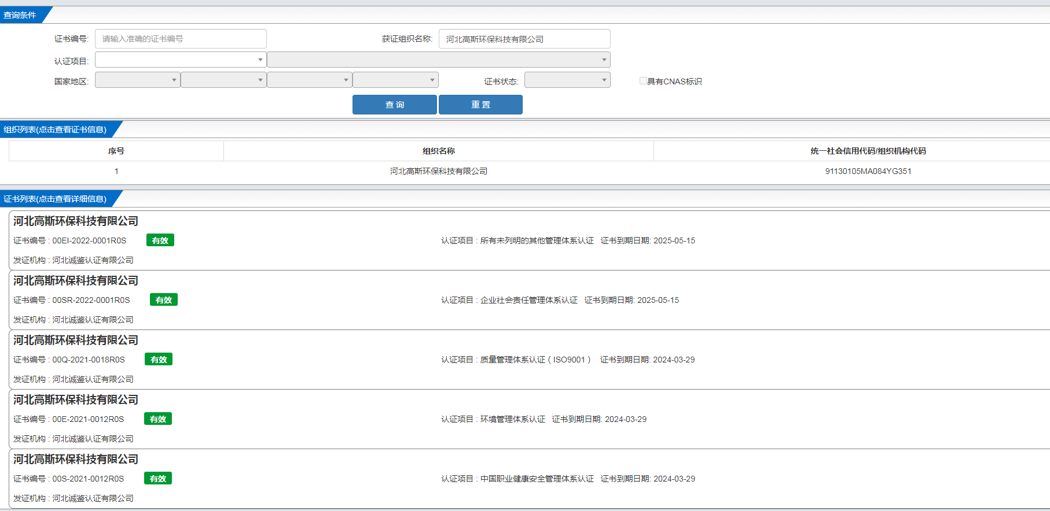
Task: Click 发证机构 line under certificate 00EI-2022-0001R0S
Action: 74,260
